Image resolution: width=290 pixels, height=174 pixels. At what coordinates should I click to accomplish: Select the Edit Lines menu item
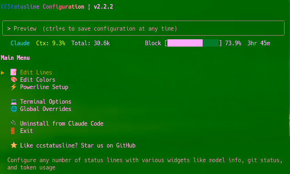pos(36,72)
